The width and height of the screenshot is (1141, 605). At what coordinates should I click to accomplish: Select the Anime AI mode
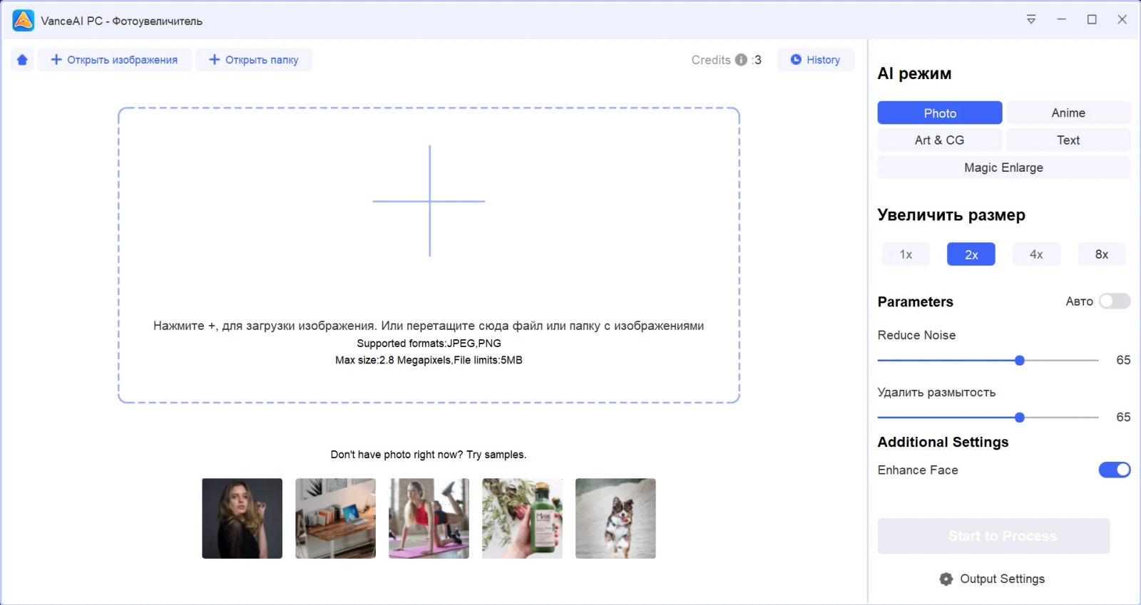(1068, 113)
